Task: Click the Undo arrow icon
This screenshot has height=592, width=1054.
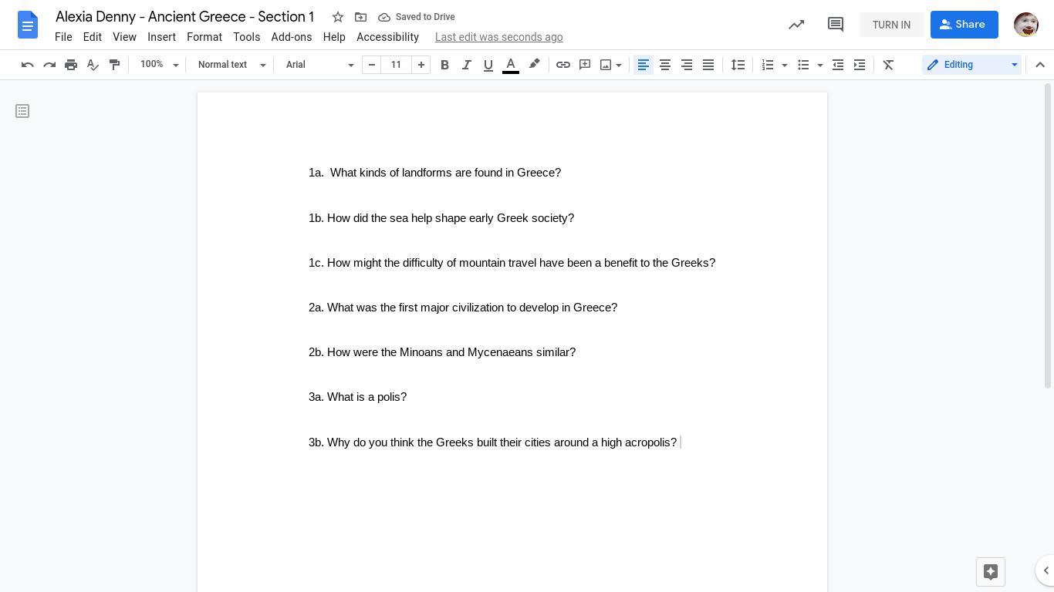Action: pos(28,65)
